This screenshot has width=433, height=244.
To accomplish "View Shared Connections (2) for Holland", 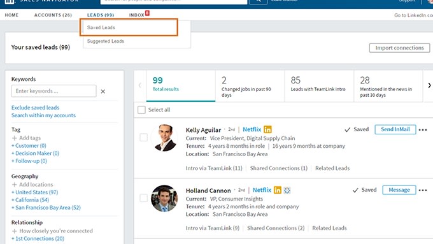I will (276, 228).
